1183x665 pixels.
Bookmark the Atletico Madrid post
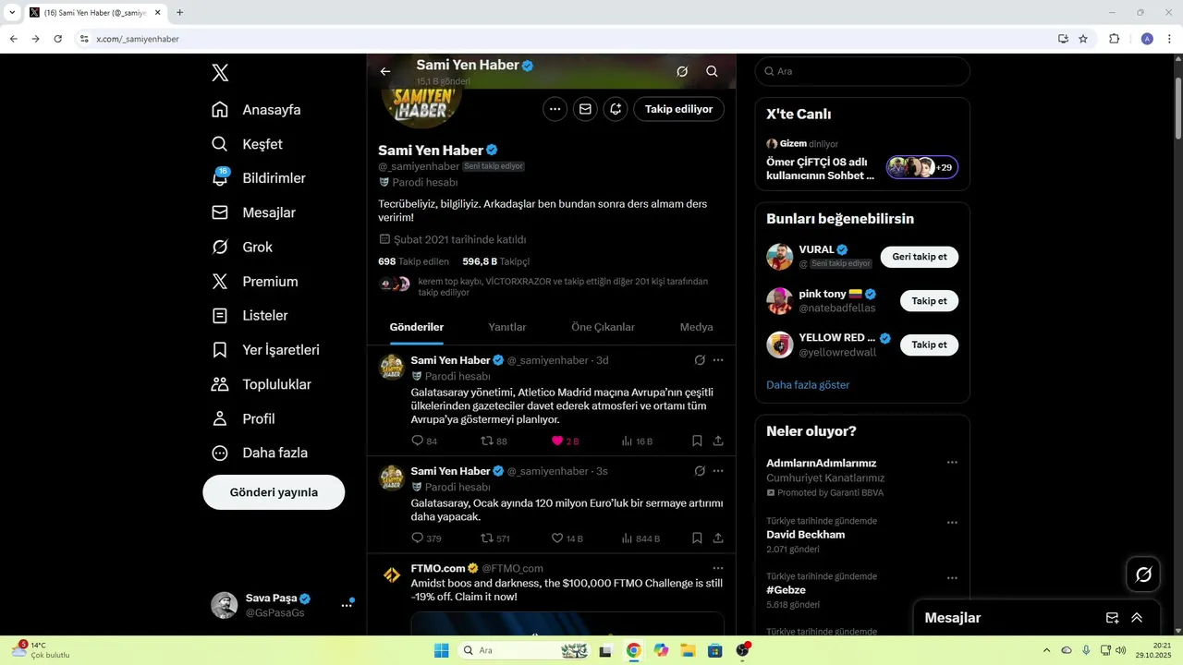(x=697, y=441)
